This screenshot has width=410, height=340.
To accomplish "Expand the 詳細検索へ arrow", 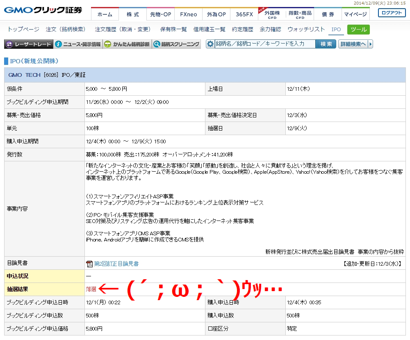I will tap(370, 44).
